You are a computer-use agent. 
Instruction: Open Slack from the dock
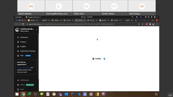(x=54, y=94)
